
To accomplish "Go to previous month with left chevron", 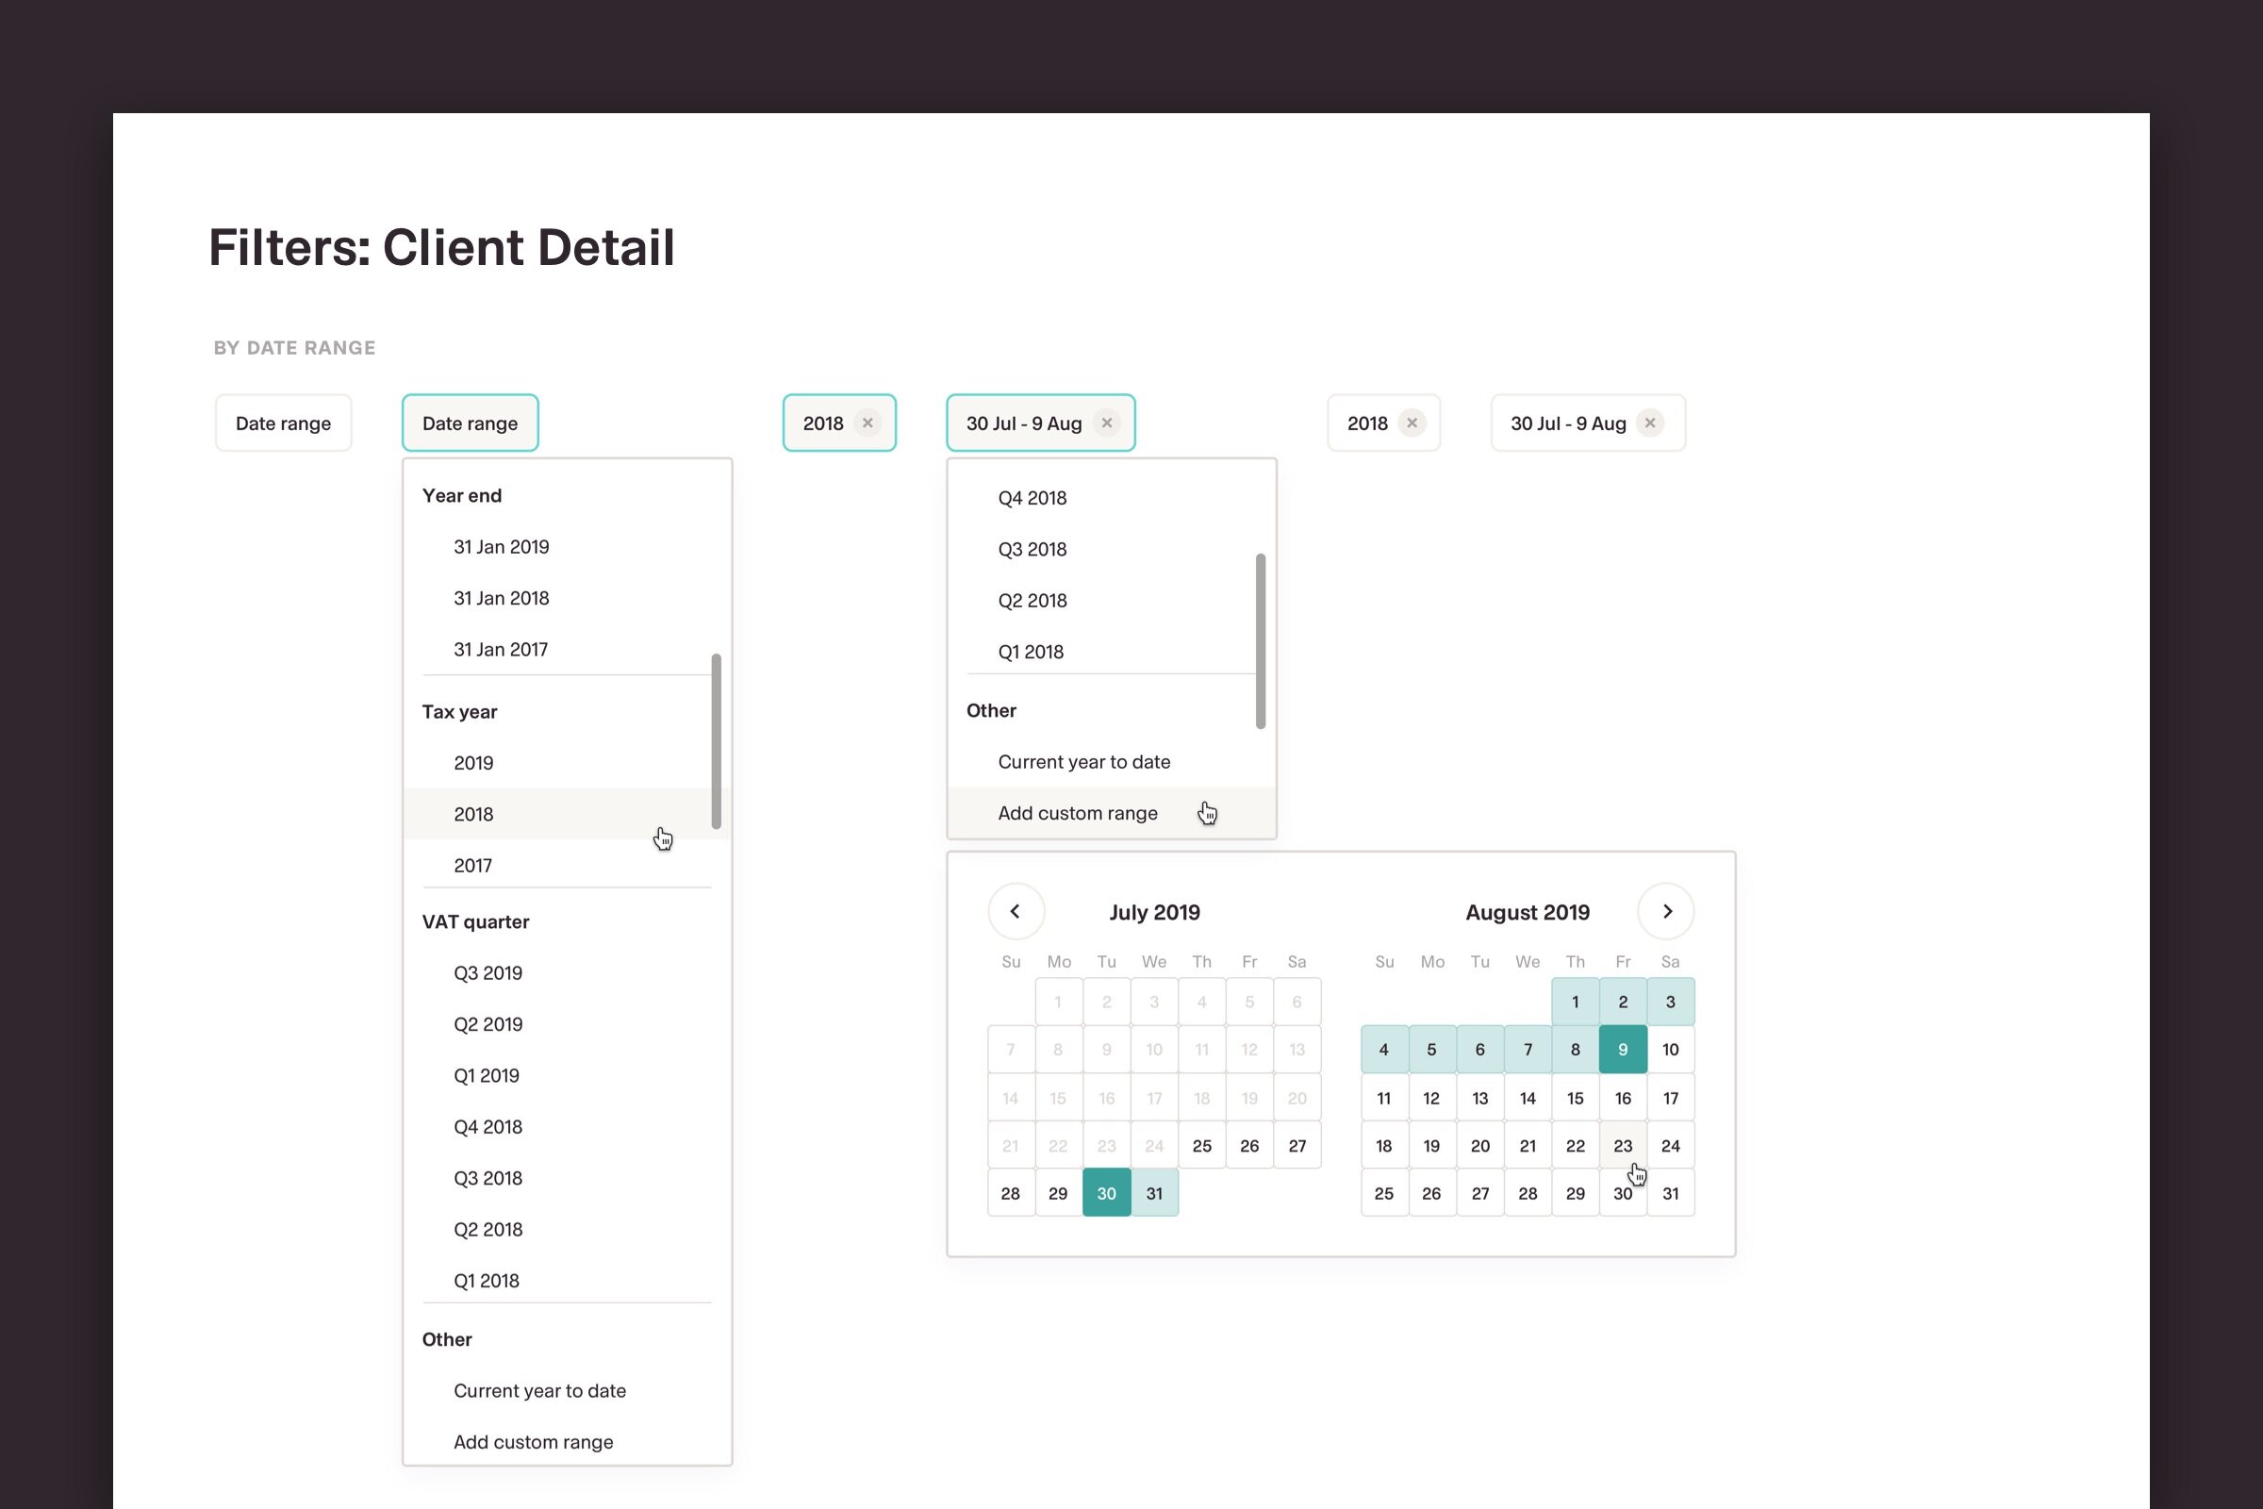I will (1016, 911).
